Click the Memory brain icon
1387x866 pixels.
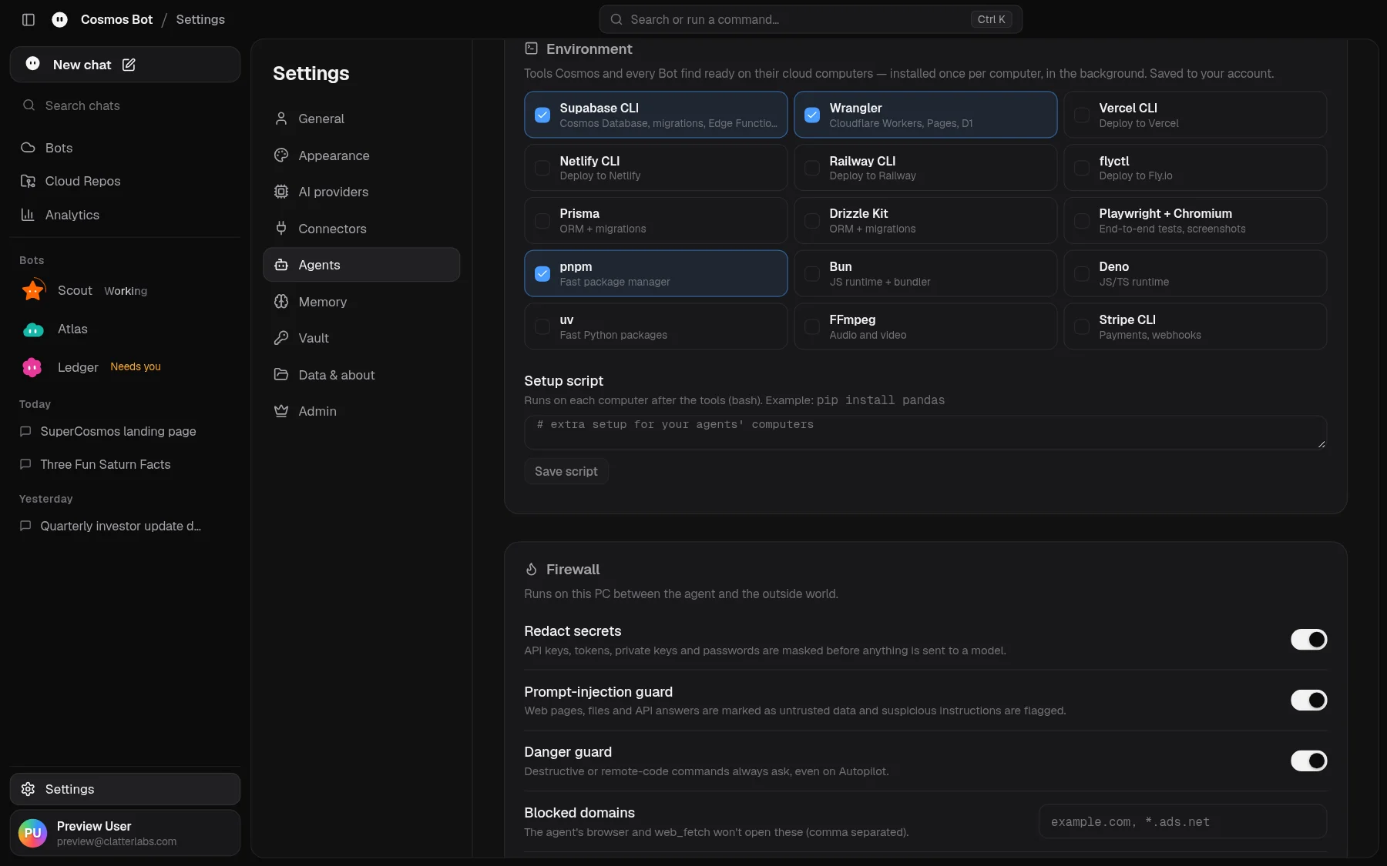pos(281,302)
